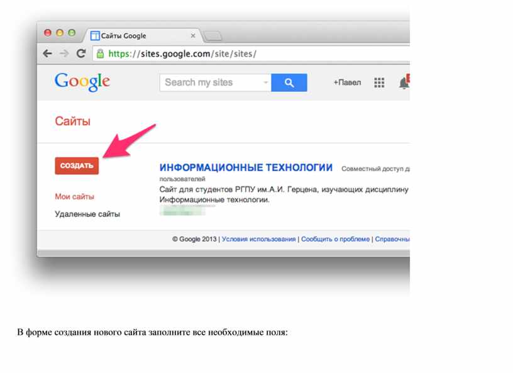The height and width of the screenshot is (373, 513).
Task: Open the Google apps grid icon
Action: [x=379, y=82]
